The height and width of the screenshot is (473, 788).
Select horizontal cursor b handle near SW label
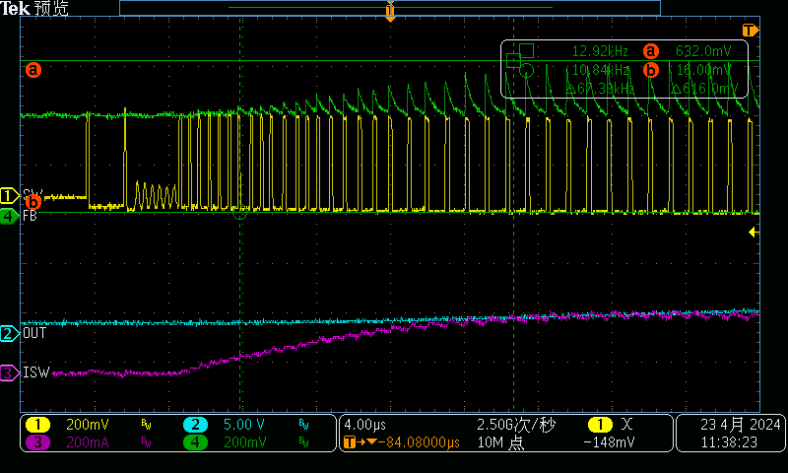tap(33, 202)
